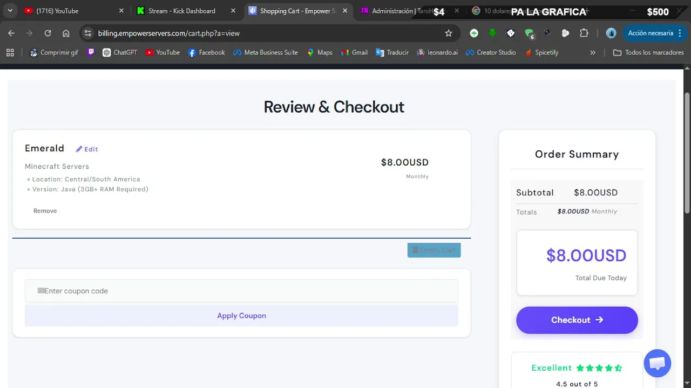Show more bookmarks with the double chevron

pyautogui.click(x=593, y=52)
